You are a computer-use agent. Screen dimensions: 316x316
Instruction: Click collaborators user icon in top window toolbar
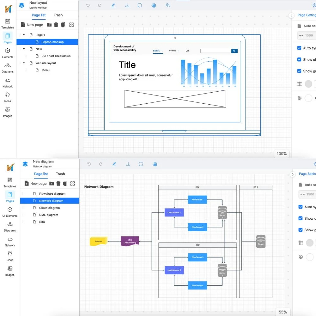tap(168, 5)
